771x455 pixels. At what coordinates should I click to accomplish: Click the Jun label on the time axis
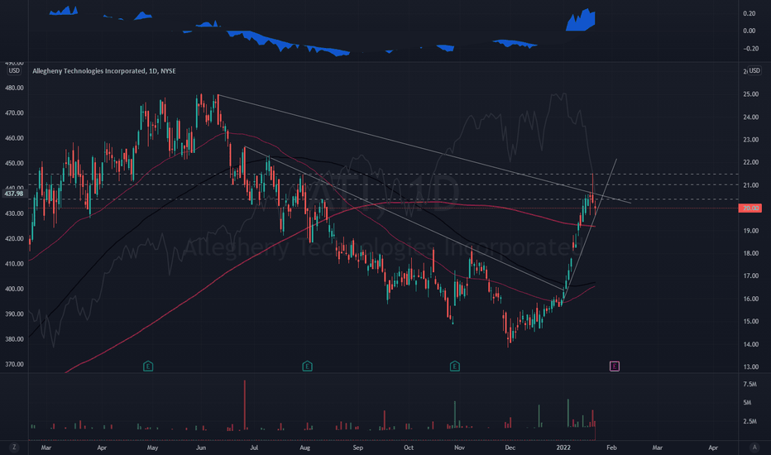coord(201,448)
